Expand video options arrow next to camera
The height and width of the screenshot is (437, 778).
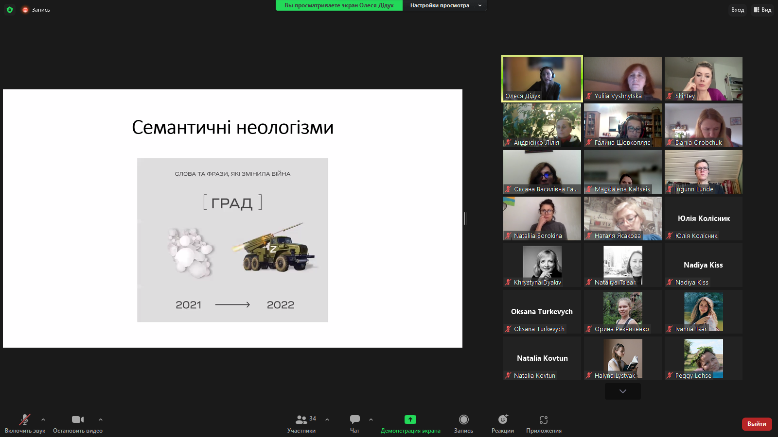101,420
